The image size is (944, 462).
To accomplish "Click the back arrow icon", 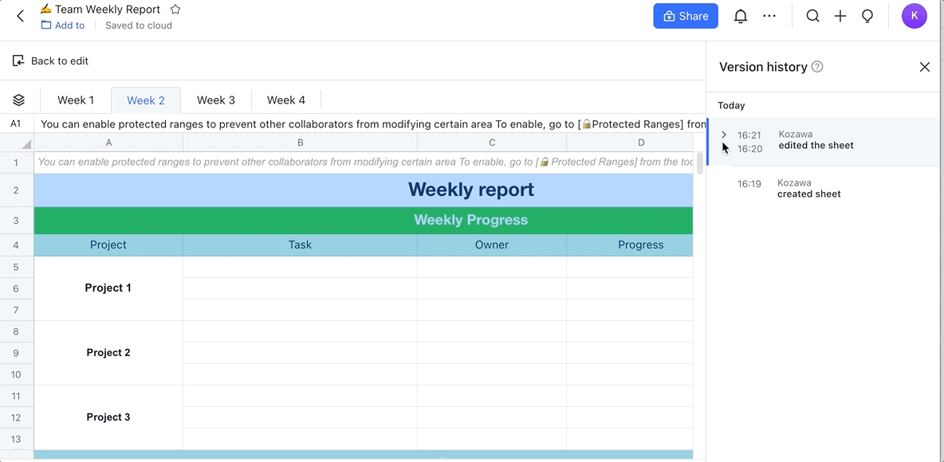I will click(21, 16).
